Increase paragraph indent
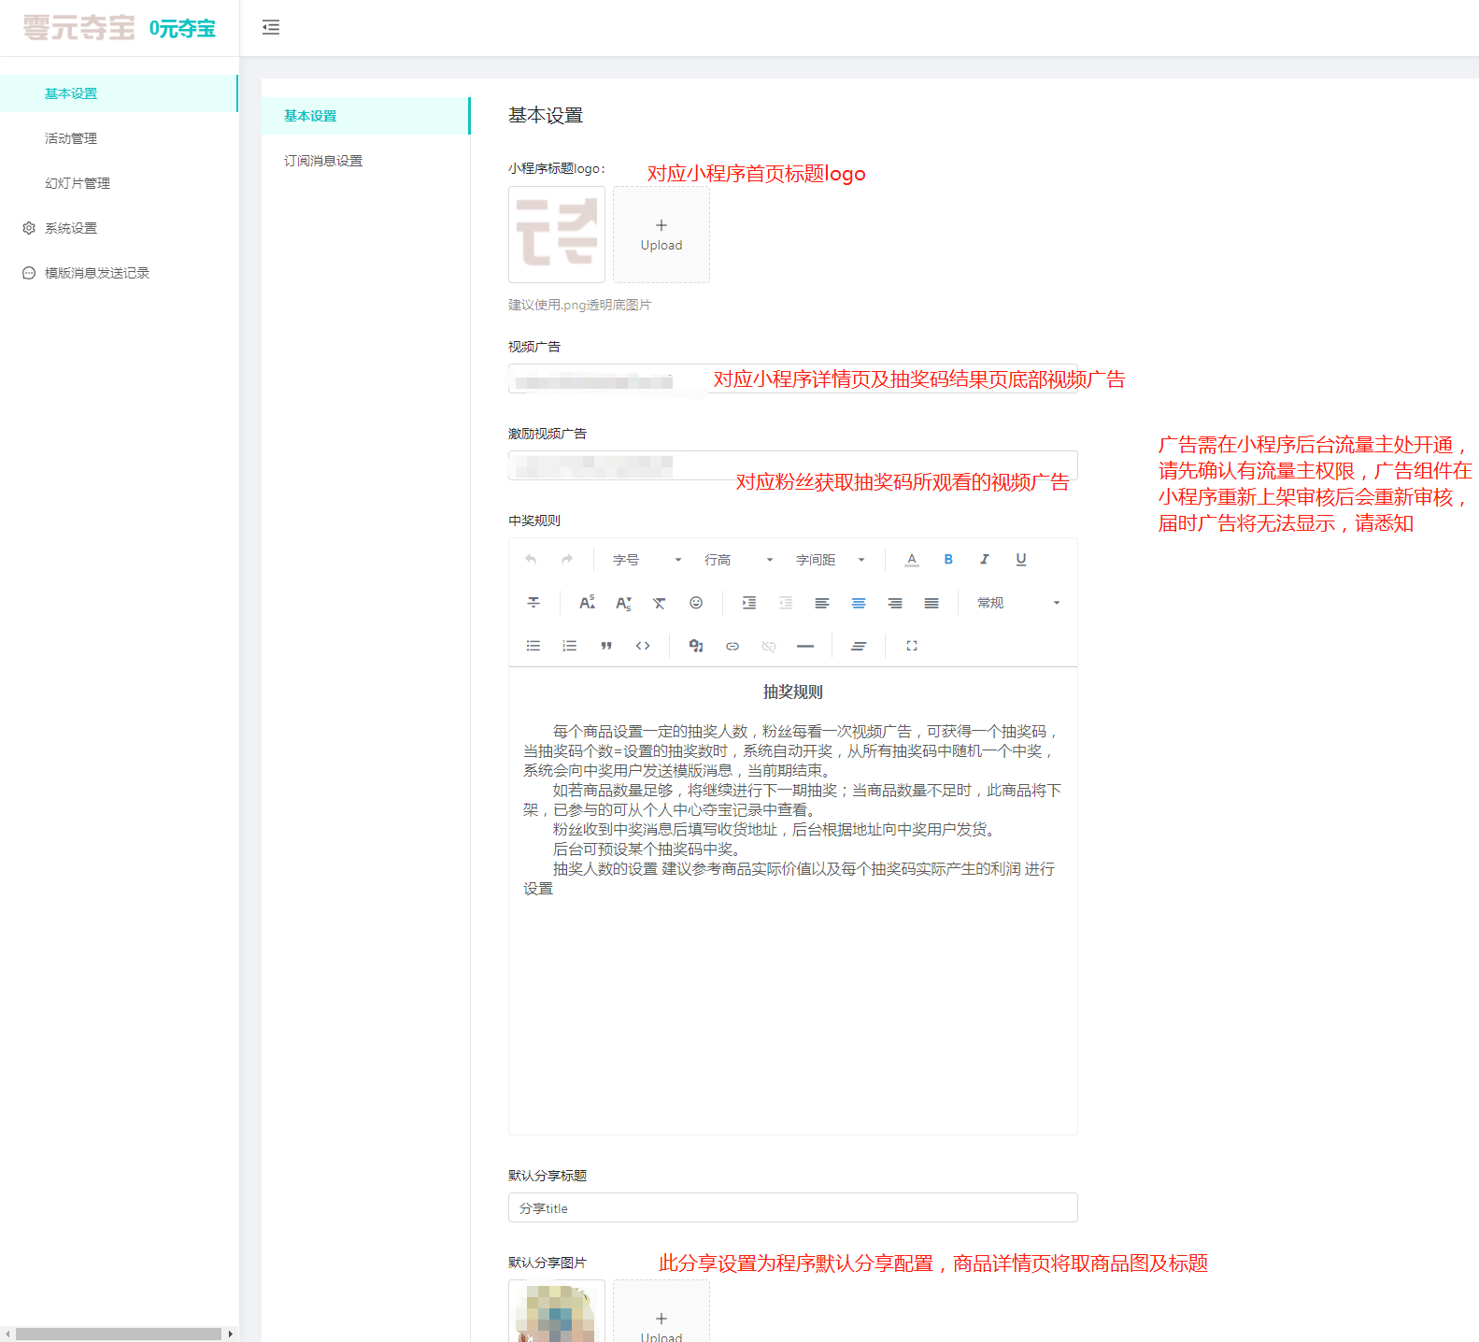Image resolution: width=1479 pixels, height=1342 pixels. point(749,603)
